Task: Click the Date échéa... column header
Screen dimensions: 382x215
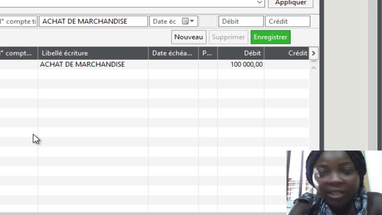Action: pyautogui.click(x=173, y=53)
